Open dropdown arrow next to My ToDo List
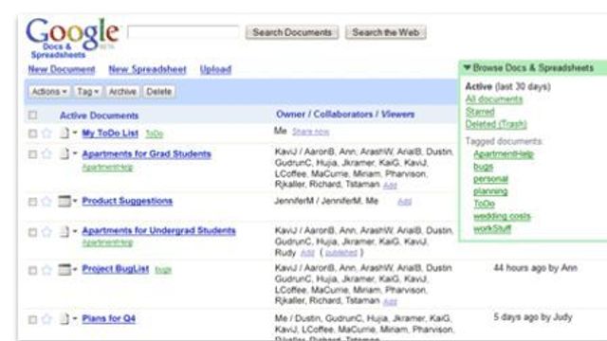Viewport: 607px width, 341px height. [75, 133]
